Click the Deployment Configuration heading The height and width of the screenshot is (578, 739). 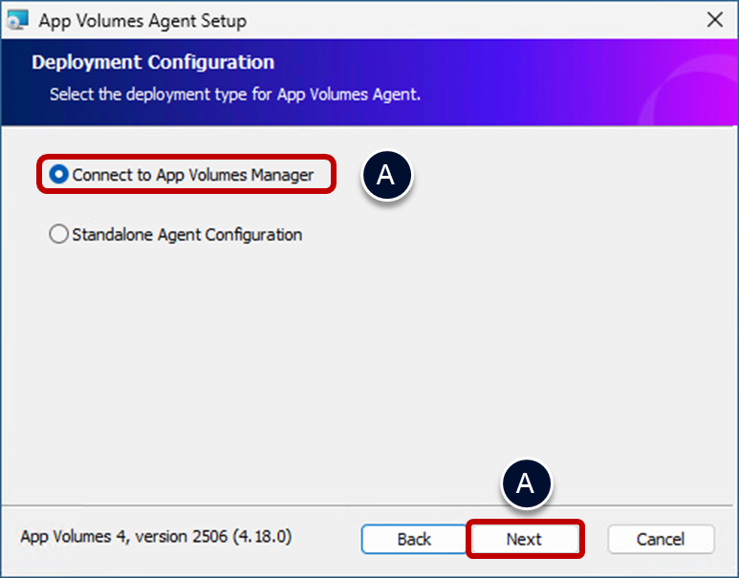pyautogui.click(x=153, y=63)
